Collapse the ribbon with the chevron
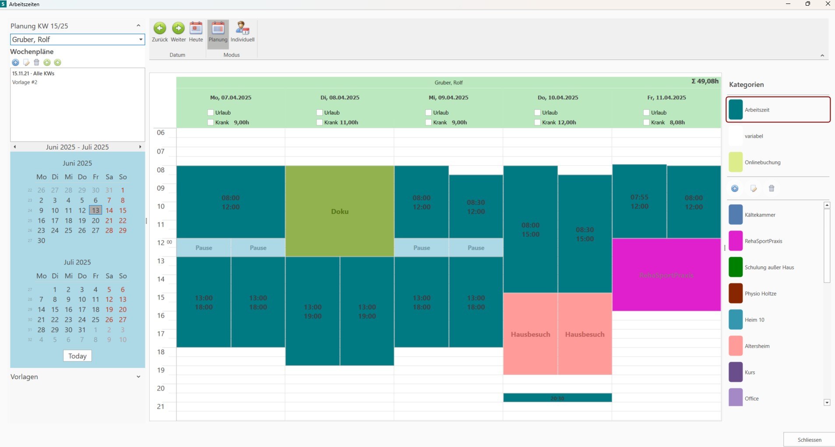Image resolution: width=835 pixels, height=447 pixels. 822,55
